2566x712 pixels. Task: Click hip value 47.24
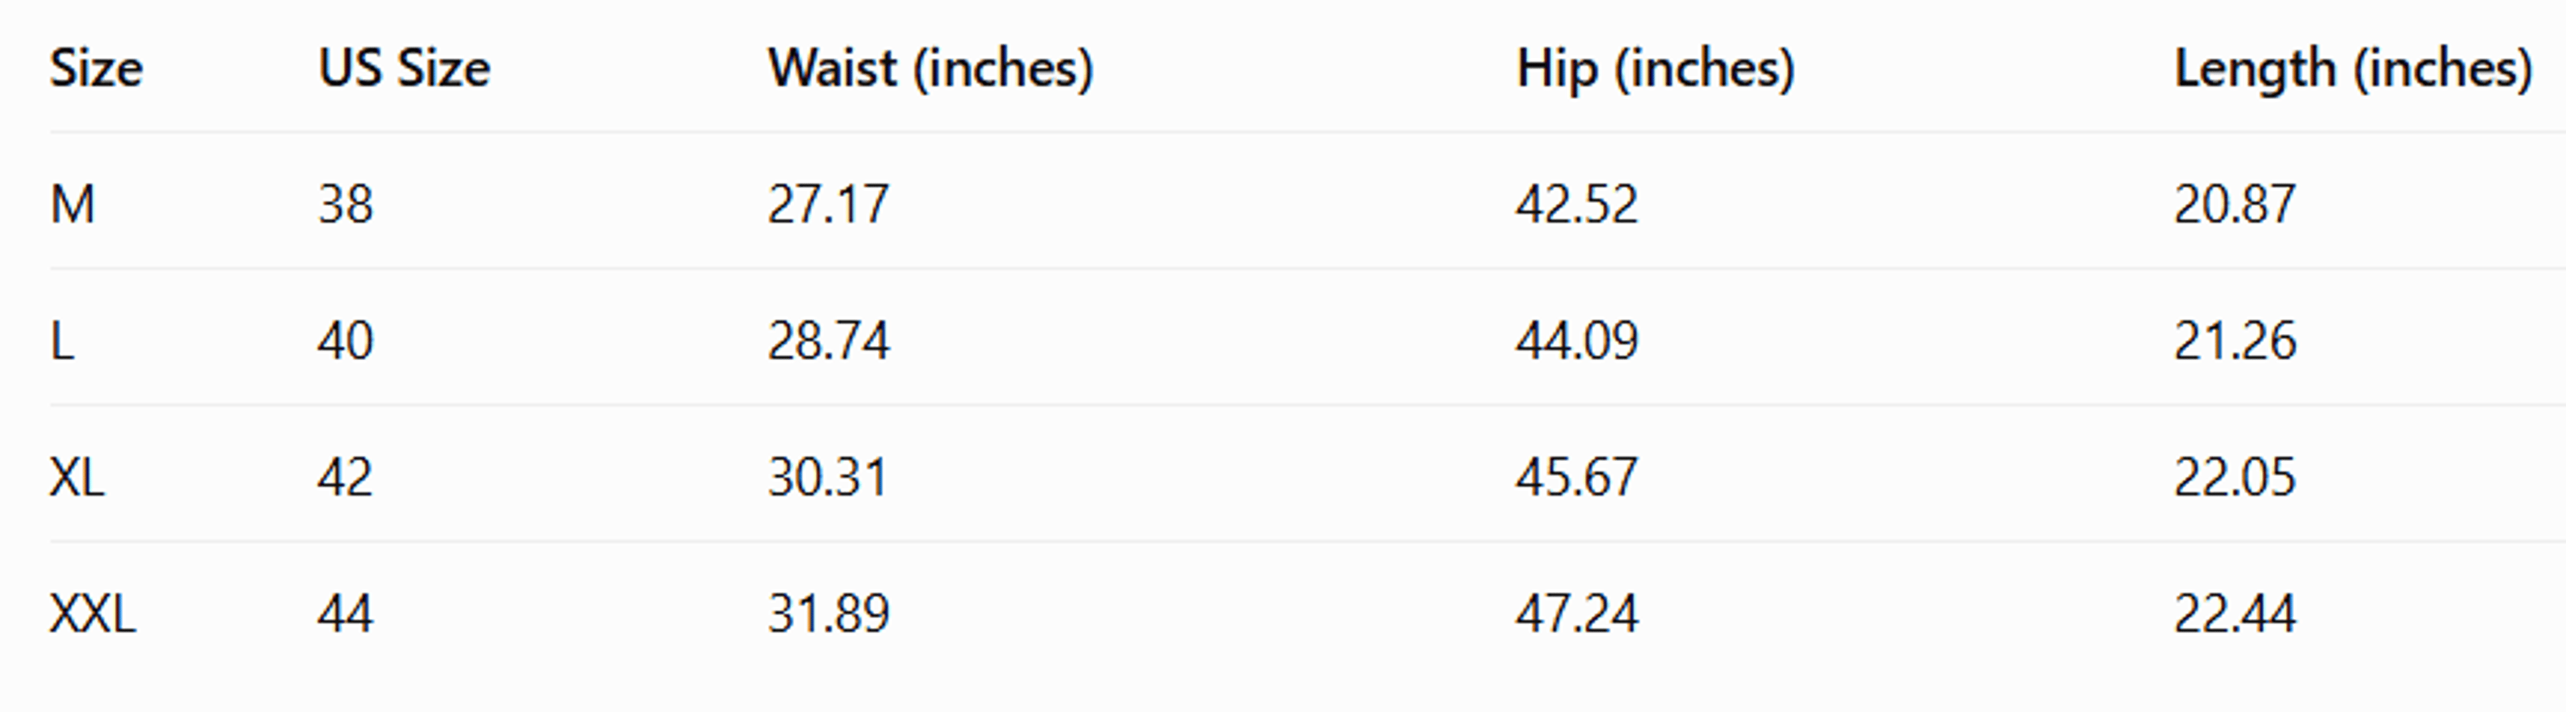[x=1576, y=614]
